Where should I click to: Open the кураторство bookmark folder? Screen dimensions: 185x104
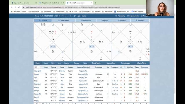point(59,12)
